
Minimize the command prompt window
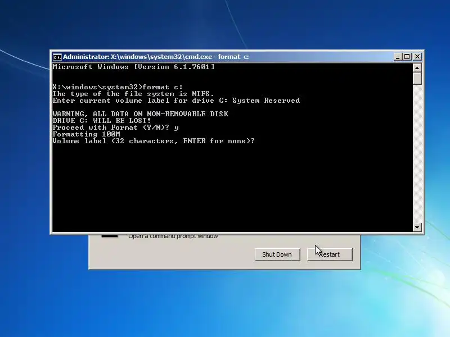click(x=398, y=57)
